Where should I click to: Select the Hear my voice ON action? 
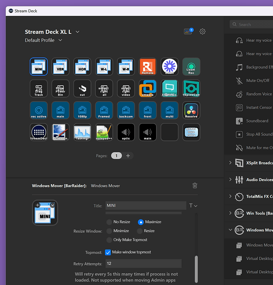[x=254, y=40]
